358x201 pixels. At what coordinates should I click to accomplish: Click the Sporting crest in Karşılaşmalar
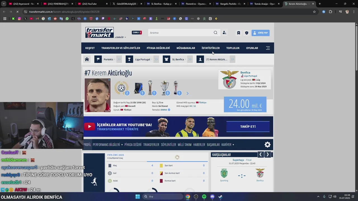point(224,173)
